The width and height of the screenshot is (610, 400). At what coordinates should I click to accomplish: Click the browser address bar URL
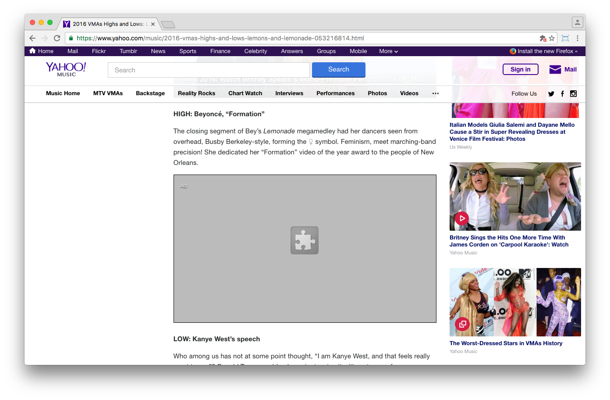click(220, 38)
